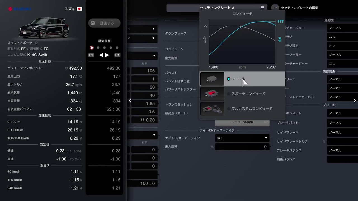
Task: Open the アンチラグ設定 オフ dropdown
Action: tap(342, 46)
